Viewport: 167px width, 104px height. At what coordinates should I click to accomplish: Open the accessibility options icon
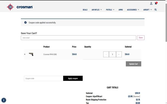coord(4,100)
